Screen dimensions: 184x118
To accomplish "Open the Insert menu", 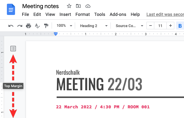I will point(65,14).
